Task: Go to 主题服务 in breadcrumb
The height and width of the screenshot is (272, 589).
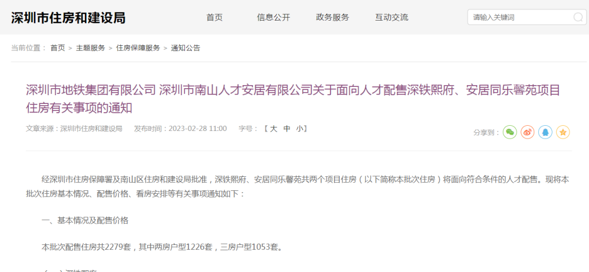Action: pyautogui.click(x=91, y=48)
